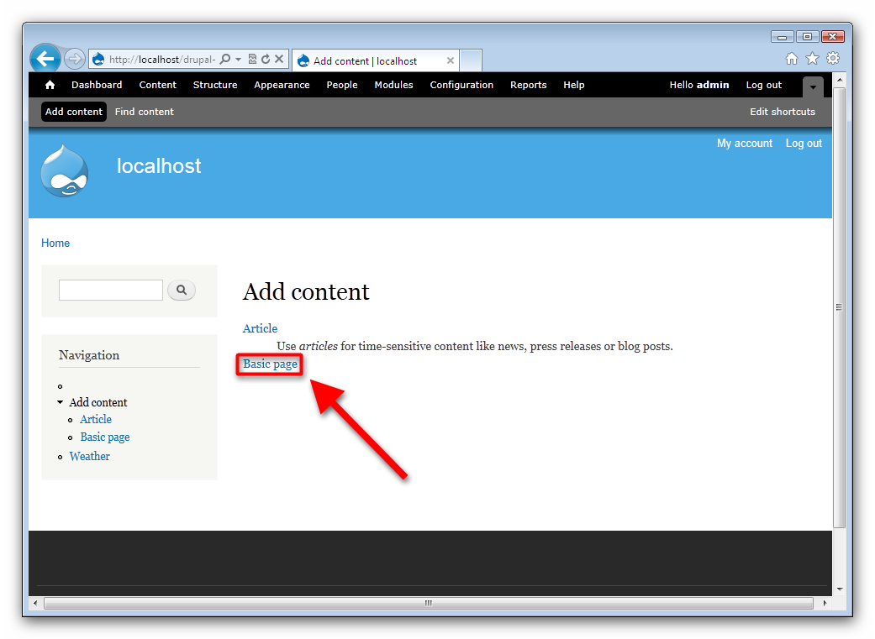Click the browser Back arrow button
875x639 pixels.
[45, 59]
